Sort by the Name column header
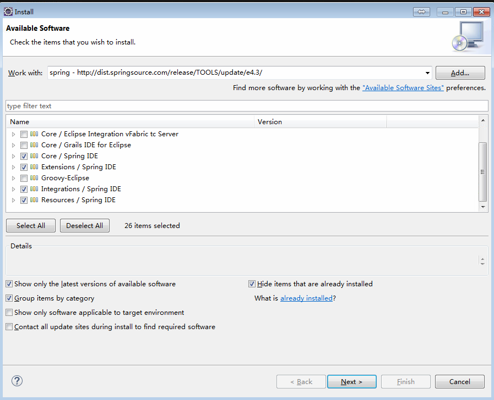Screen dimensions: 494x400 130,121
